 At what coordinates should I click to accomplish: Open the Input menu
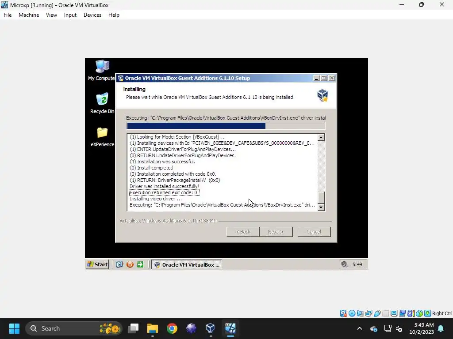pos(70,15)
